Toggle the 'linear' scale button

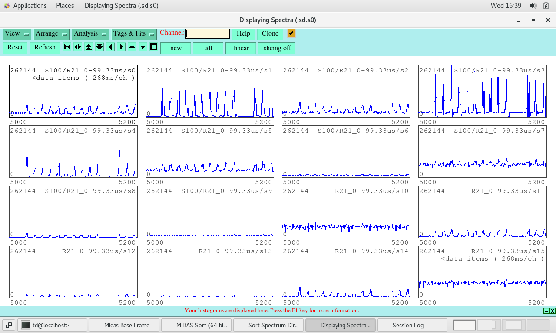point(241,48)
